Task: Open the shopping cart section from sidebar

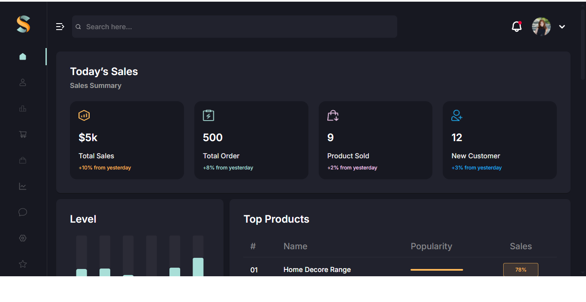Action: (22, 134)
